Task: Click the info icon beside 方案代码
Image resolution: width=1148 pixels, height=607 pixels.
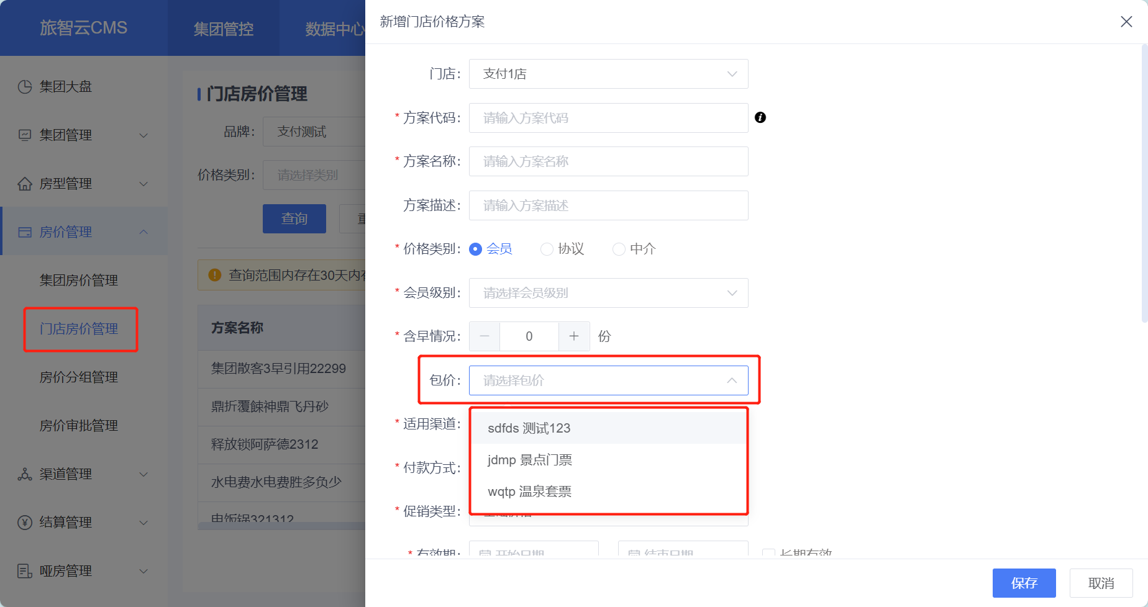Action: [x=760, y=117]
